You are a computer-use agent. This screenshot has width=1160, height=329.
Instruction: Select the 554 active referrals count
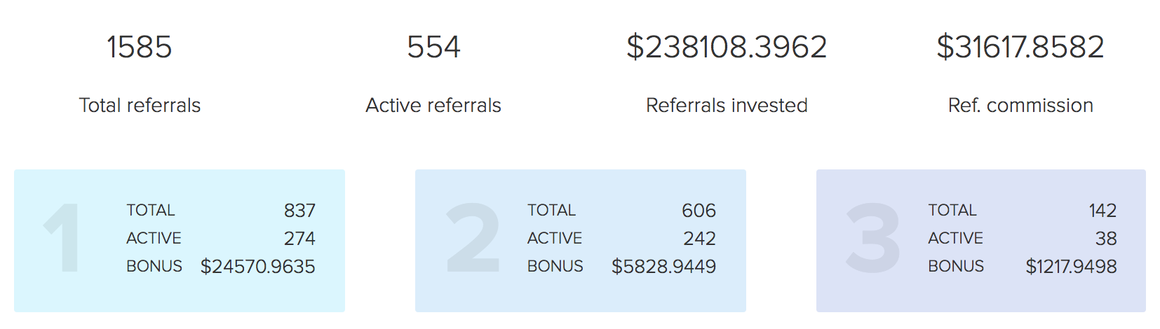[x=433, y=47]
